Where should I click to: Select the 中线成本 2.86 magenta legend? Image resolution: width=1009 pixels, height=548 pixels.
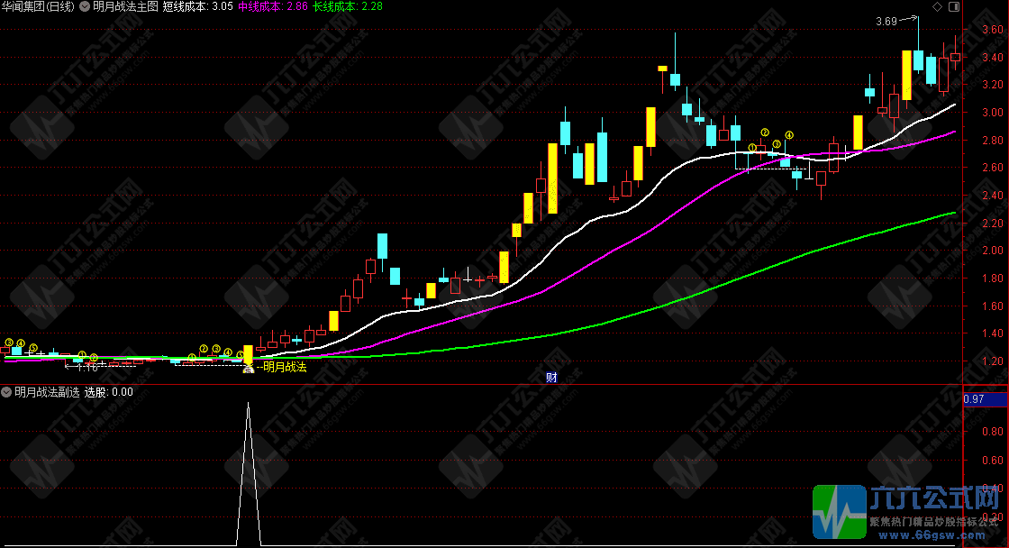(x=273, y=6)
